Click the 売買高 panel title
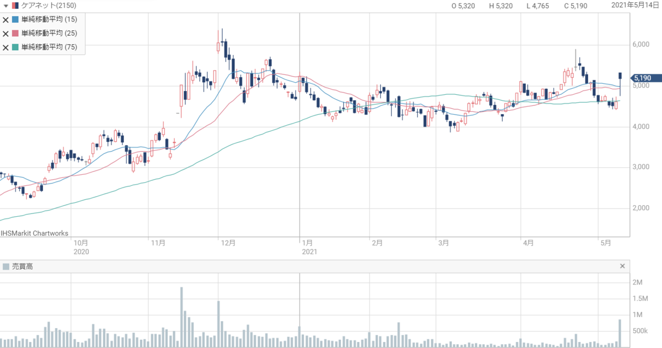This screenshot has height=348, width=662. [23, 266]
